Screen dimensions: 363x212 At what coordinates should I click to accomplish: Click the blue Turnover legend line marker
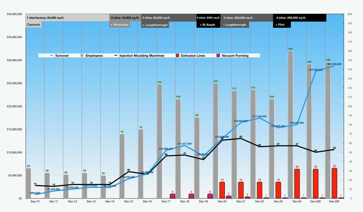tap(52, 55)
